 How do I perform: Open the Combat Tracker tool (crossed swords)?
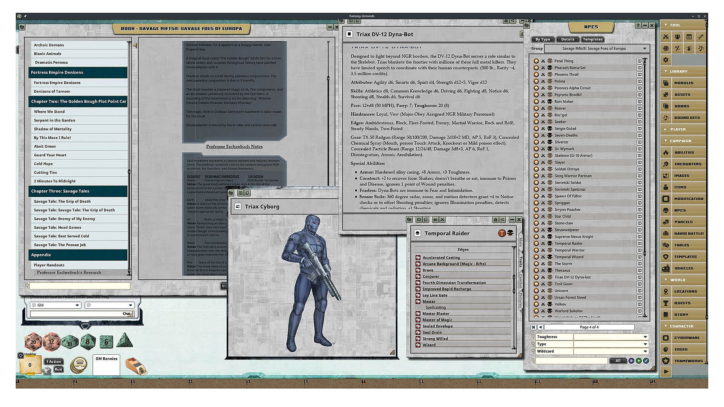(666, 37)
